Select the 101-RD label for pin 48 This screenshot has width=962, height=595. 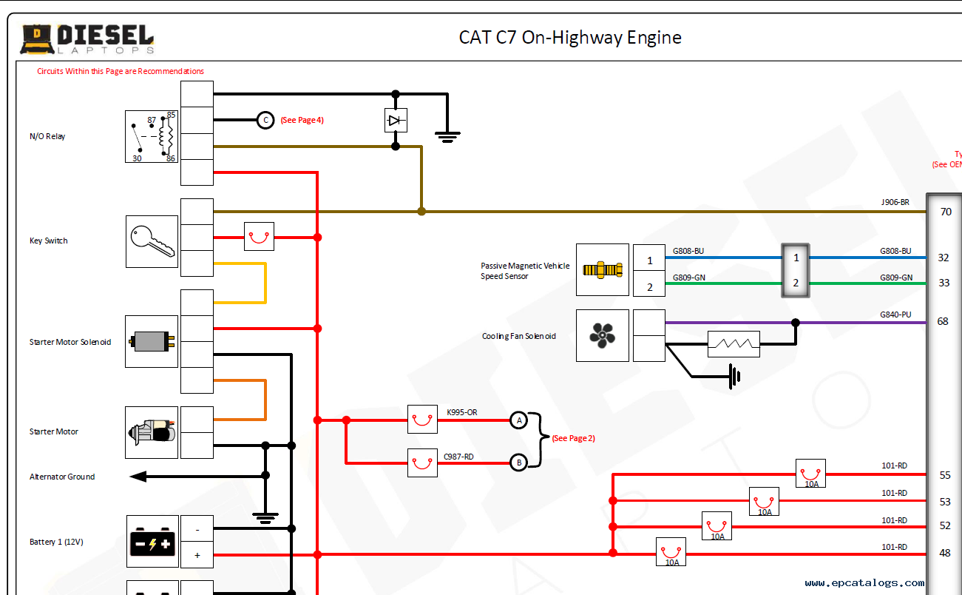[x=894, y=548]
